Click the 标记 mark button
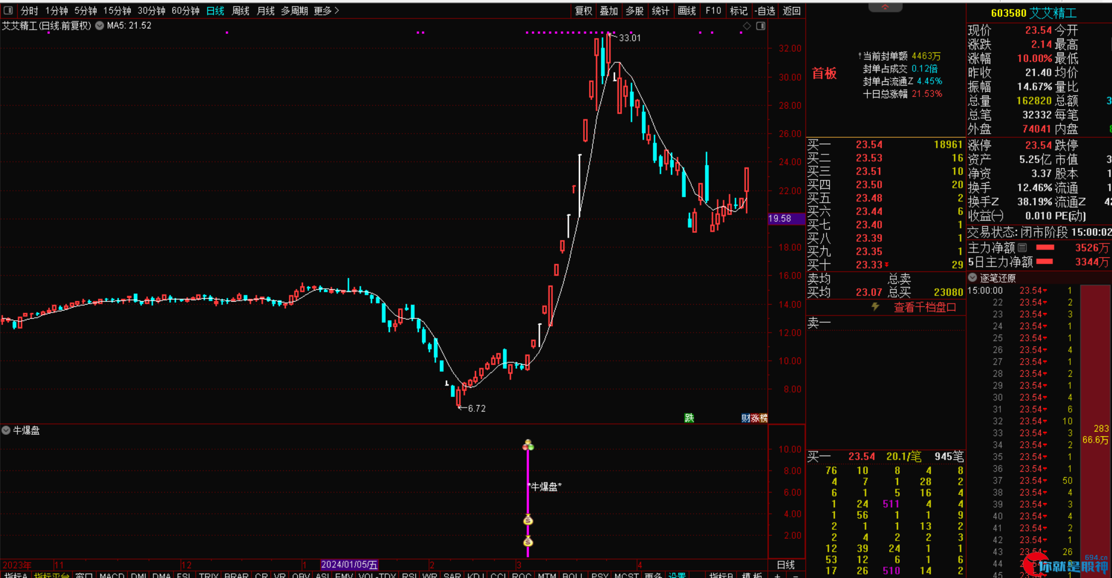The image size is (1112, 578). click(739, 11)
